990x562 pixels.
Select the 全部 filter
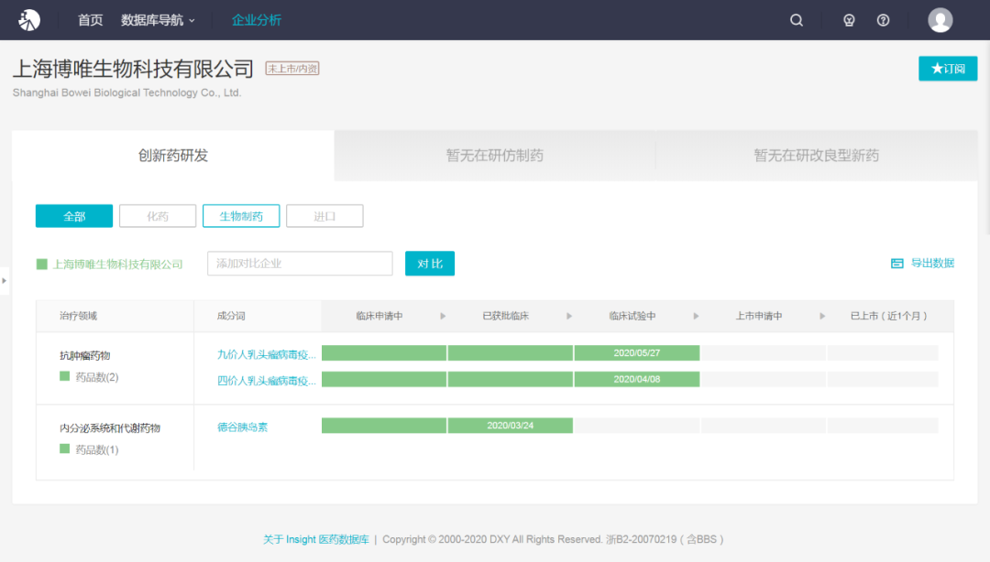[74, 216]
